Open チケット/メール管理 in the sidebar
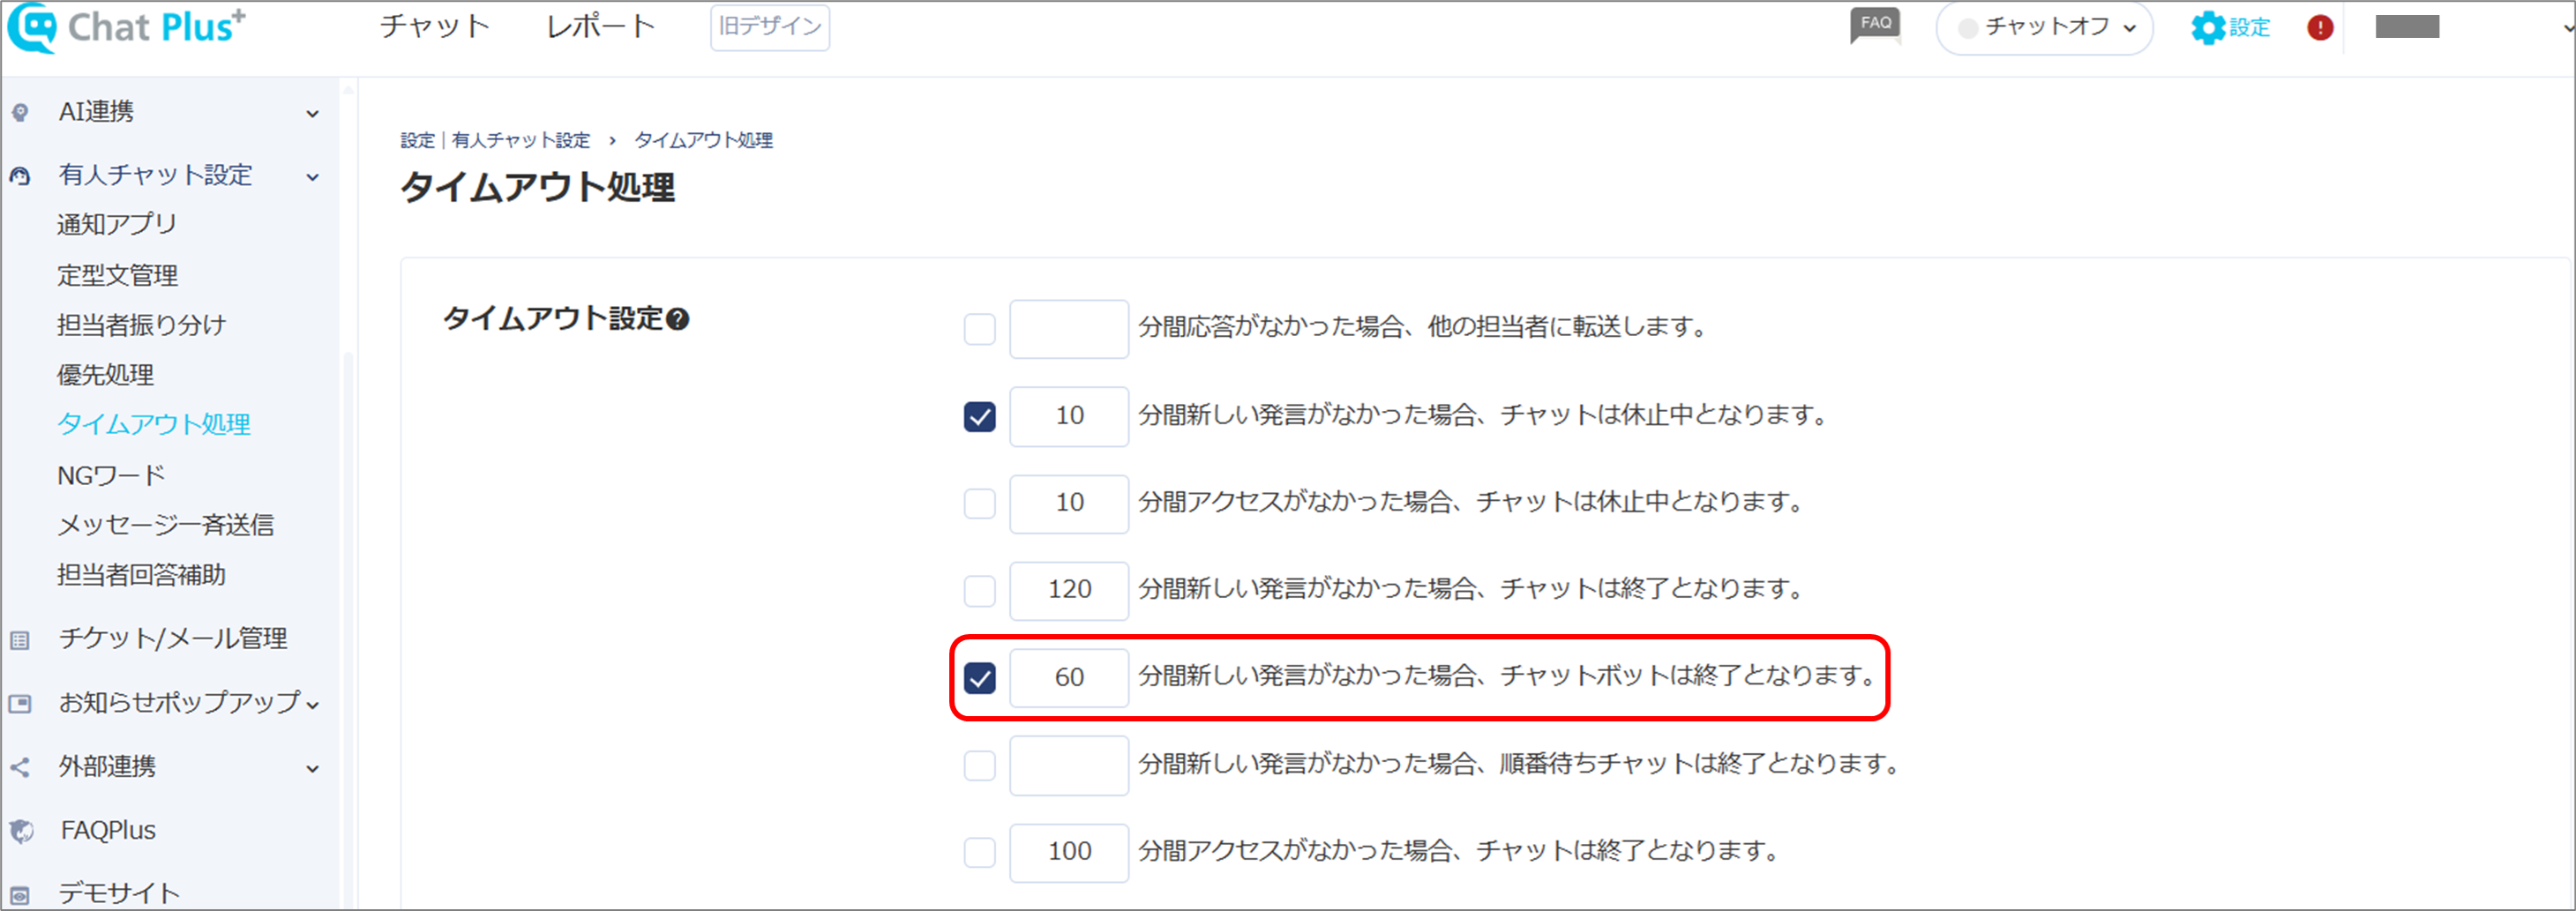This screenshot has width=2576, height=911. [x=173, y=639]
